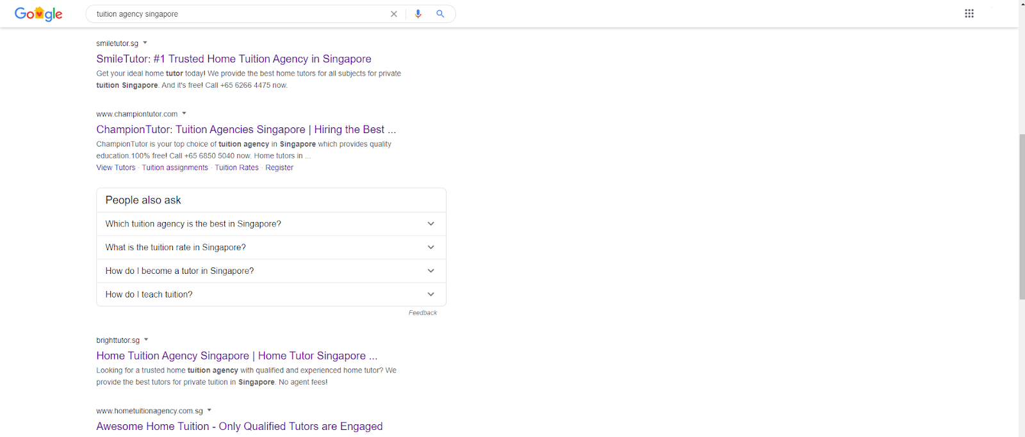Click the page vertical scrollbar thumb

(1022, 217)
